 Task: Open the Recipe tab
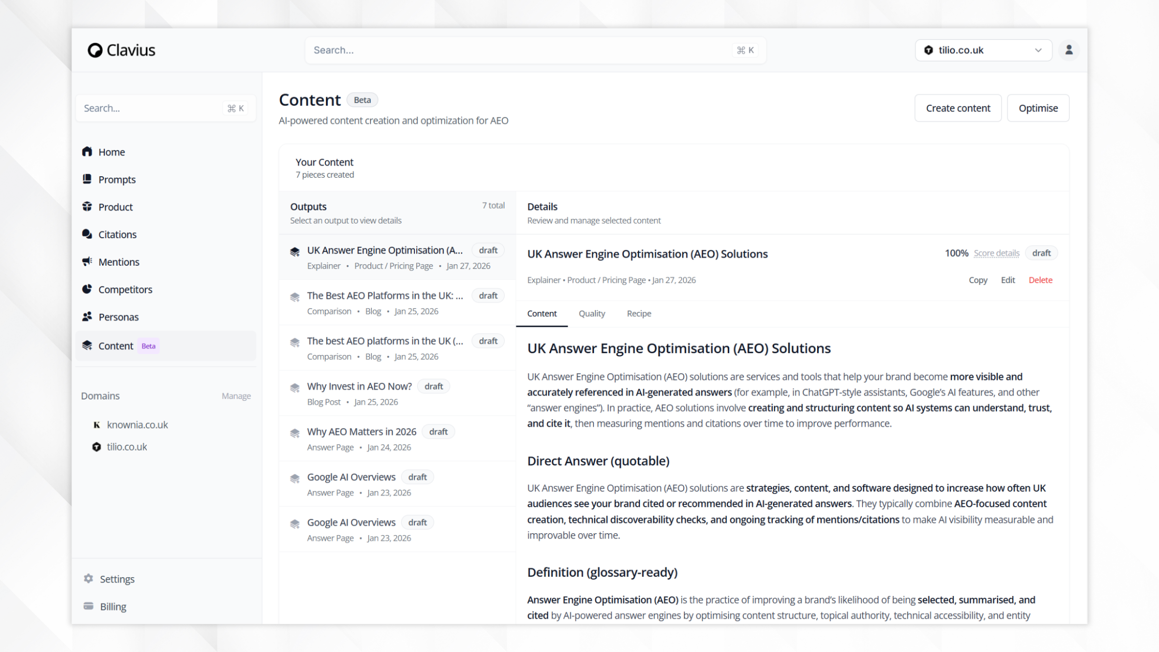point(639,313)
